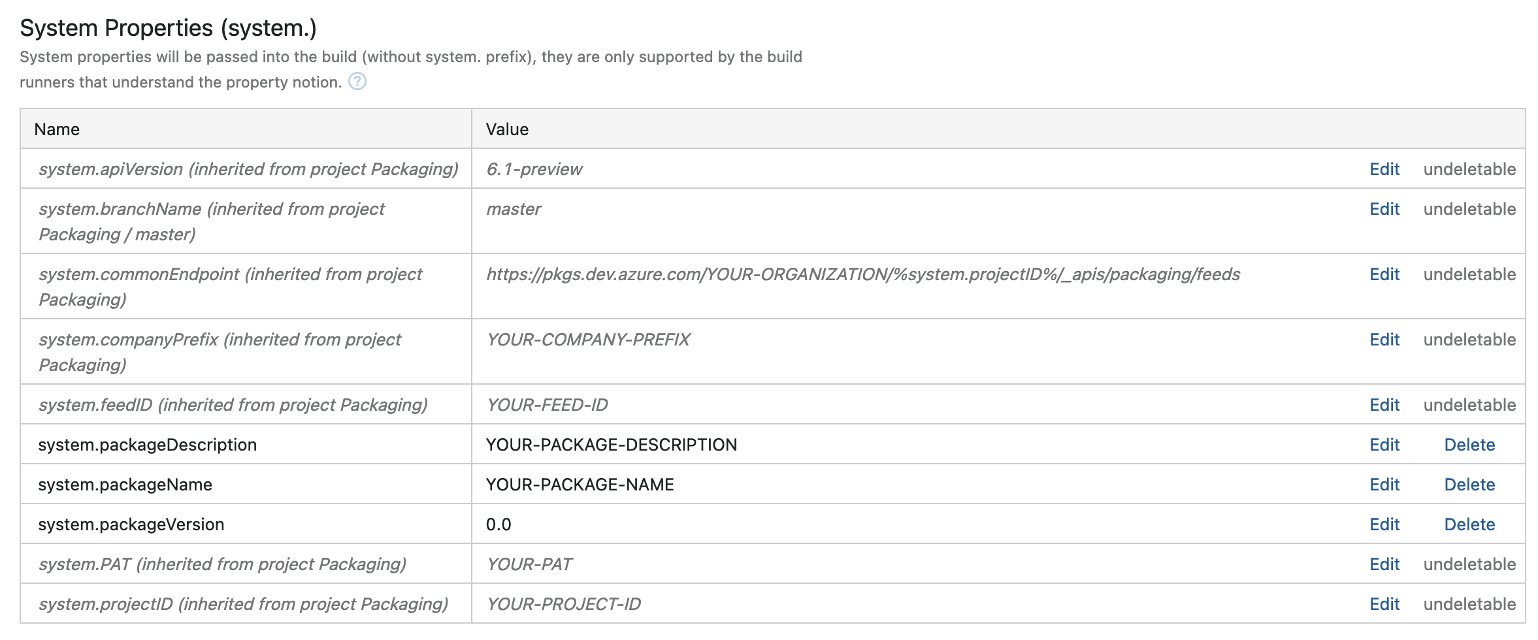The width and height of the screenshot is (1538, 640).
Task: Select the system.commonEndpoint name cell
Action: [x=246, y=287]
